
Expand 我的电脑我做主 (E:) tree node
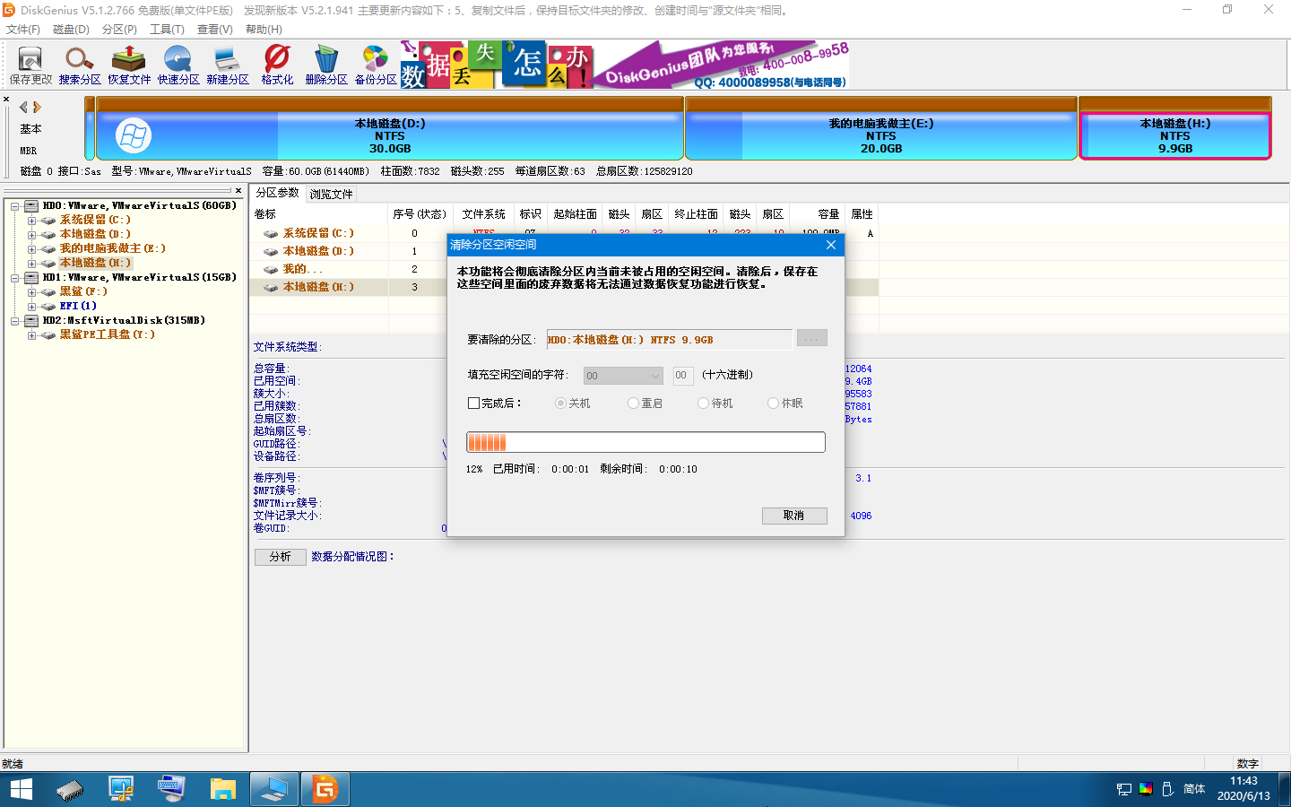31,249
